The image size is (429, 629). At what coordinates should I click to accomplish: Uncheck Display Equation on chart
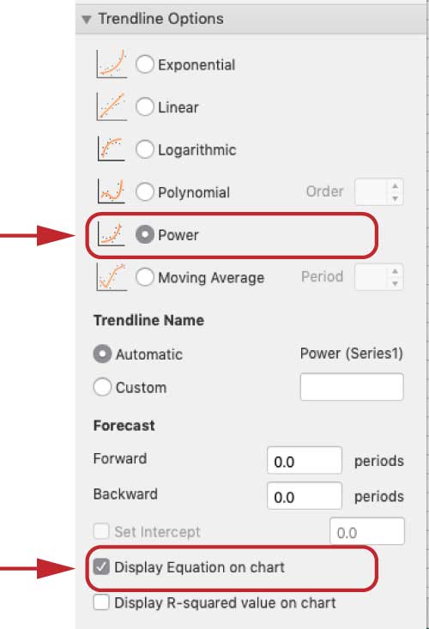pos(101,567)
